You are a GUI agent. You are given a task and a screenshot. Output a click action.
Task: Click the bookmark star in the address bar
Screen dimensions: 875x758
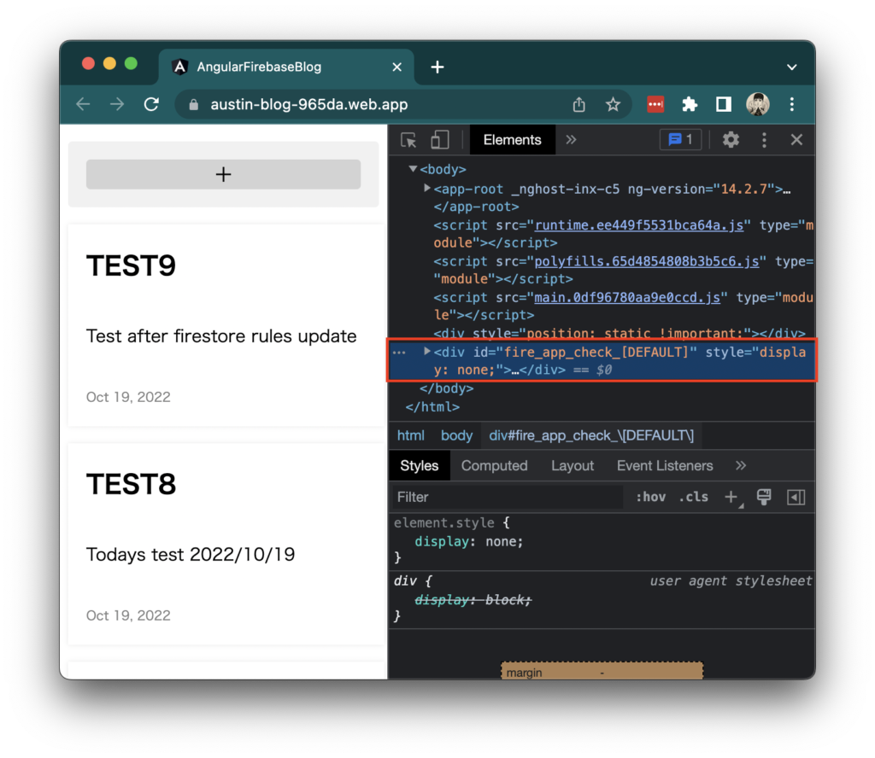[x=613, y=103]
